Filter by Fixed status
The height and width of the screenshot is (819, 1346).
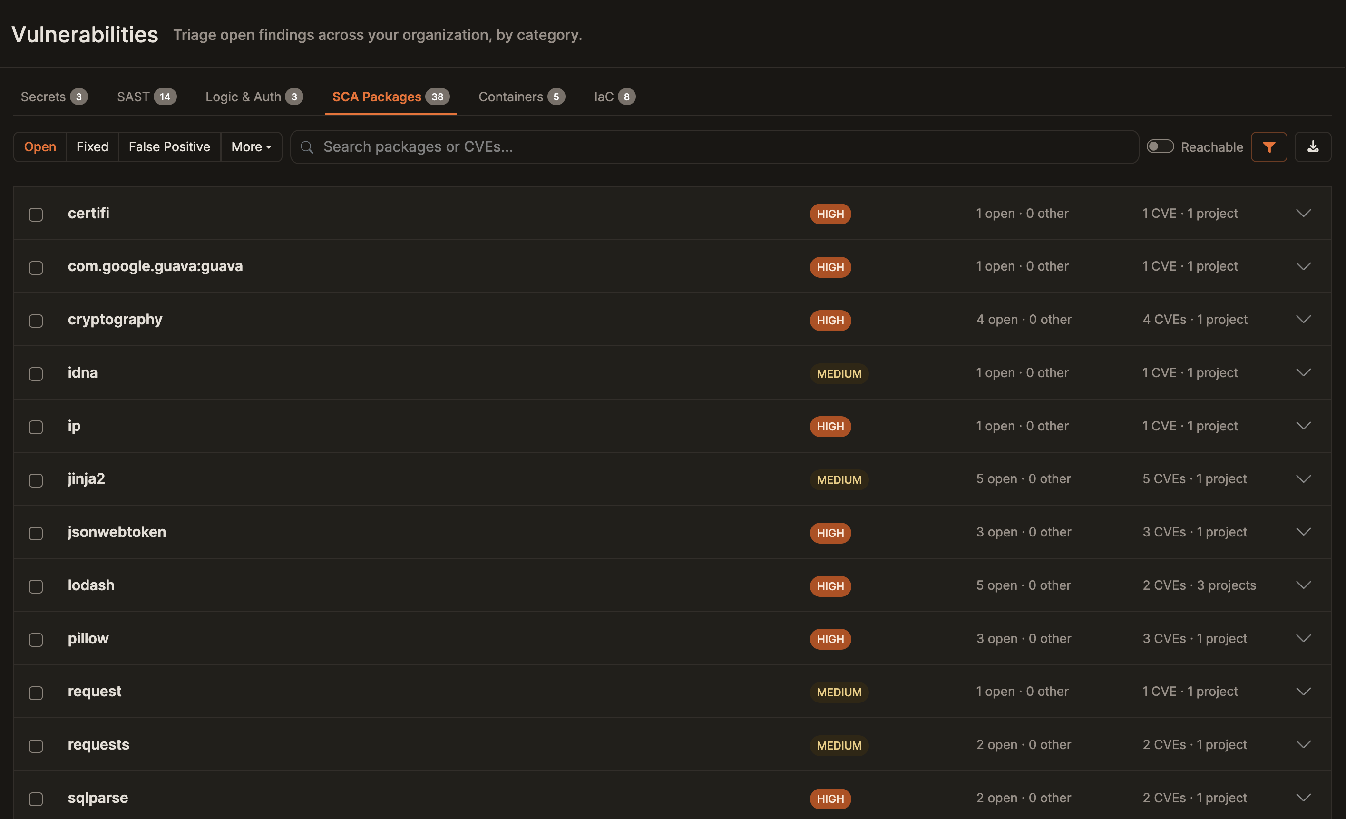click(92, 147)
